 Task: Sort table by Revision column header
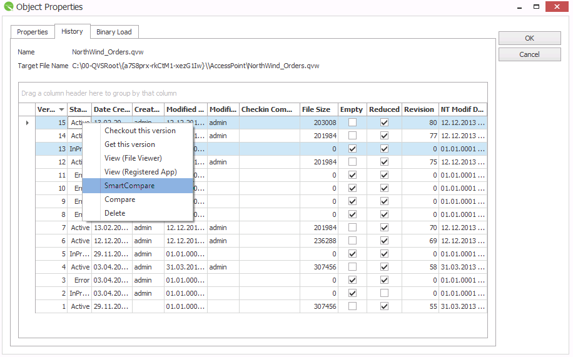click(419, 109)
